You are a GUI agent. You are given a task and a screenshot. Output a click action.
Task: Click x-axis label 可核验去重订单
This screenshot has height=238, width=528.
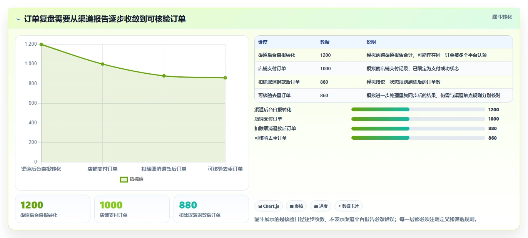(225, 169)
